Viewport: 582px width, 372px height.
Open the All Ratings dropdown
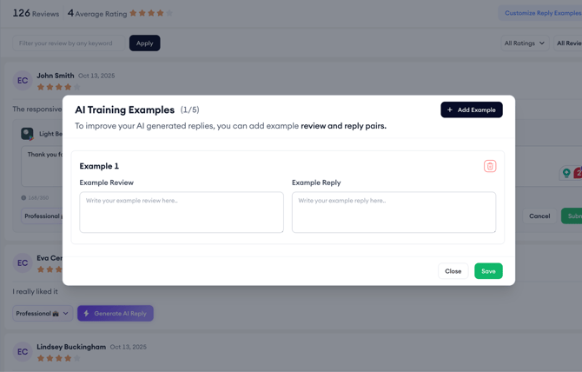coord(524,43)
